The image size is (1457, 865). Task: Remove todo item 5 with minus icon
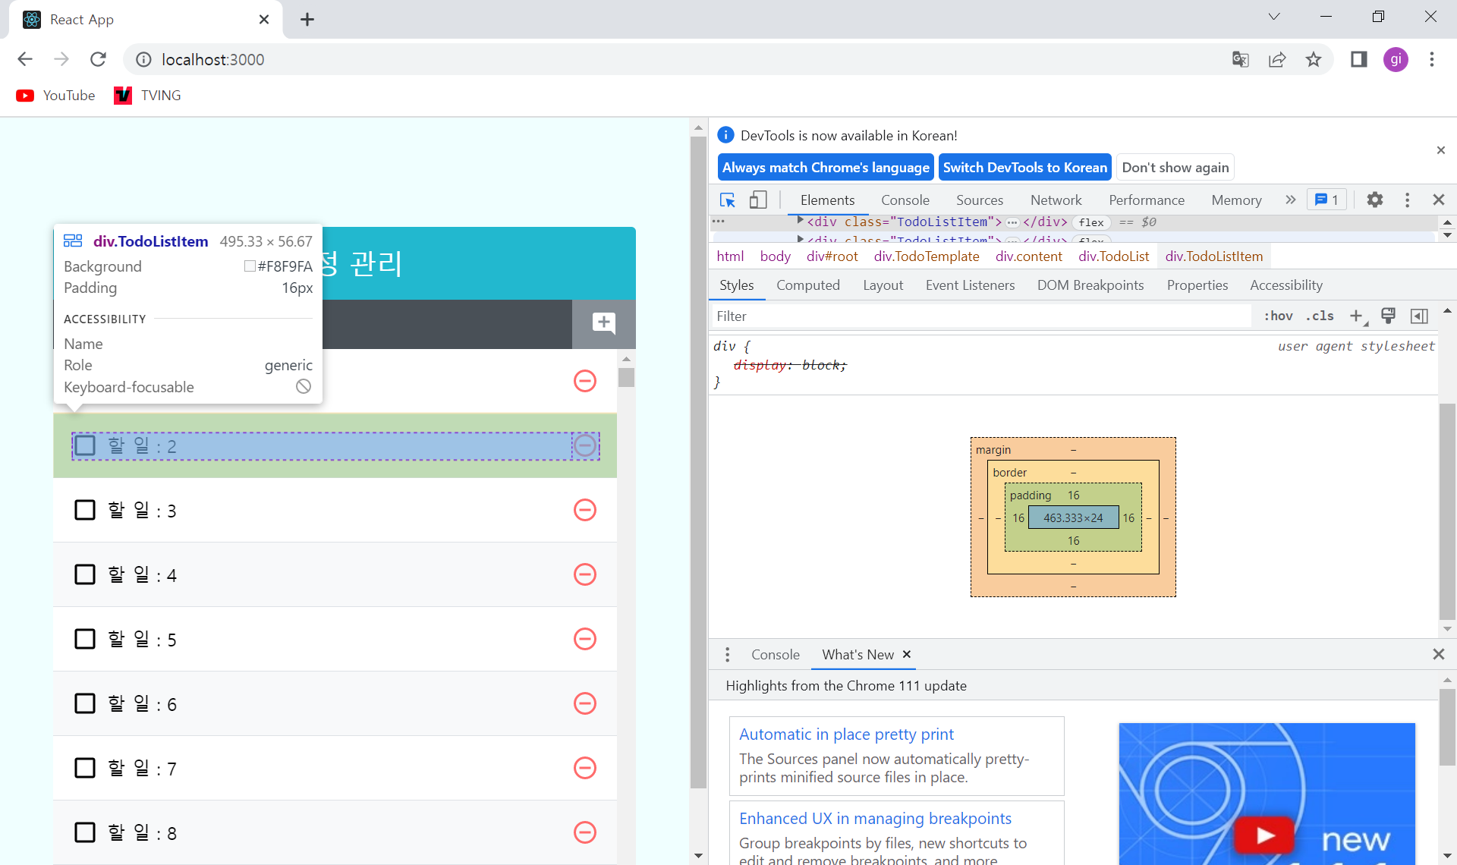(x=584, y=639)
